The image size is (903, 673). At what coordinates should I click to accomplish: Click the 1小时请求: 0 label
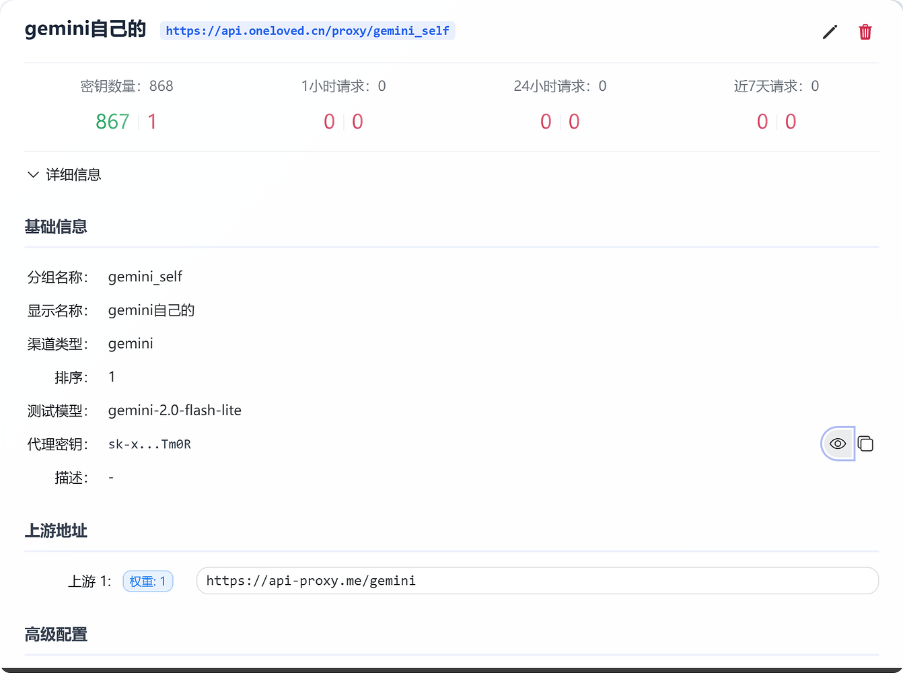[x=343, y=86]
